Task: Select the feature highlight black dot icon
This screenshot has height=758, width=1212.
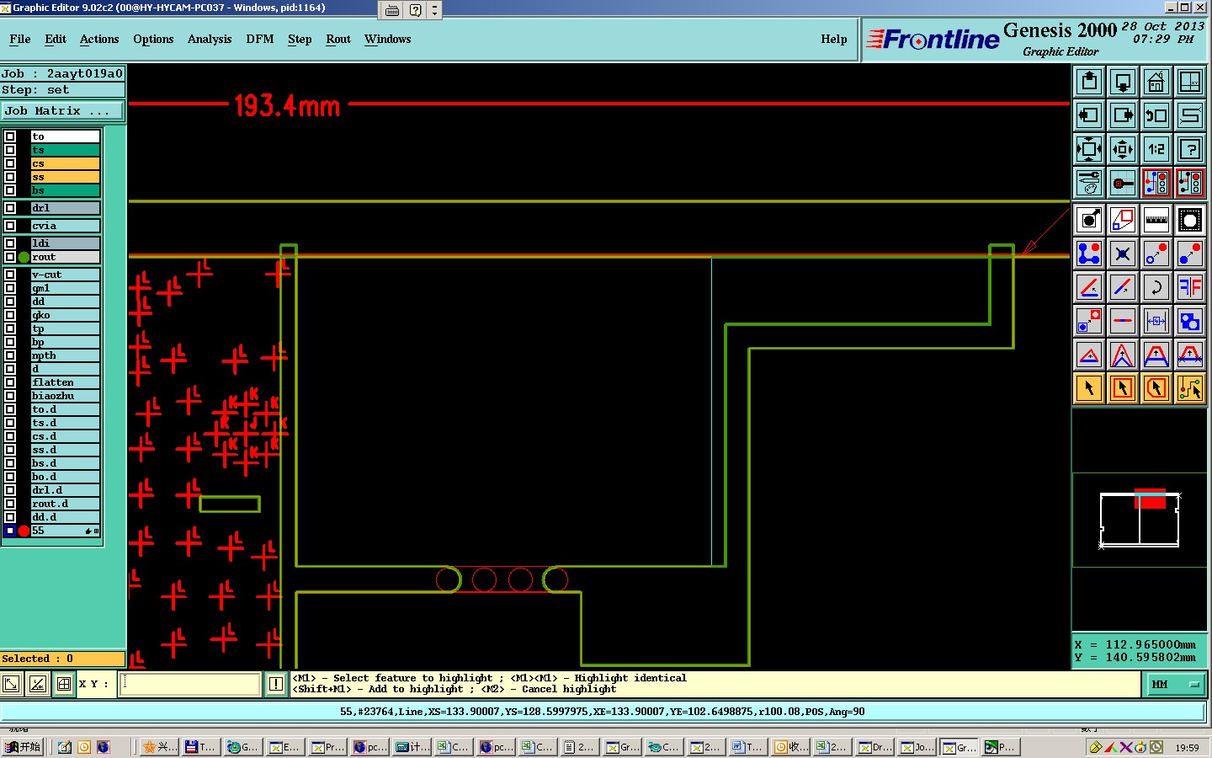Action: [1089, 221]
